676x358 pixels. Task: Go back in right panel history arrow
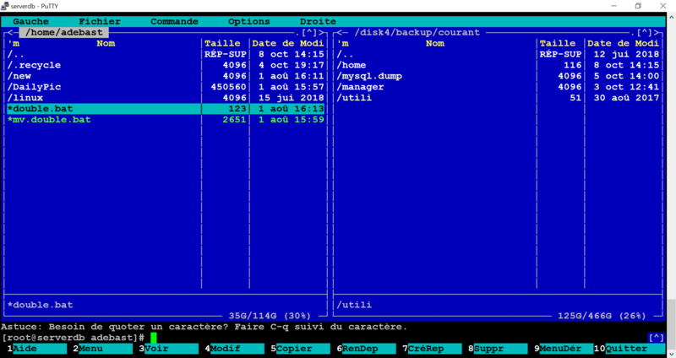(340, 33)
